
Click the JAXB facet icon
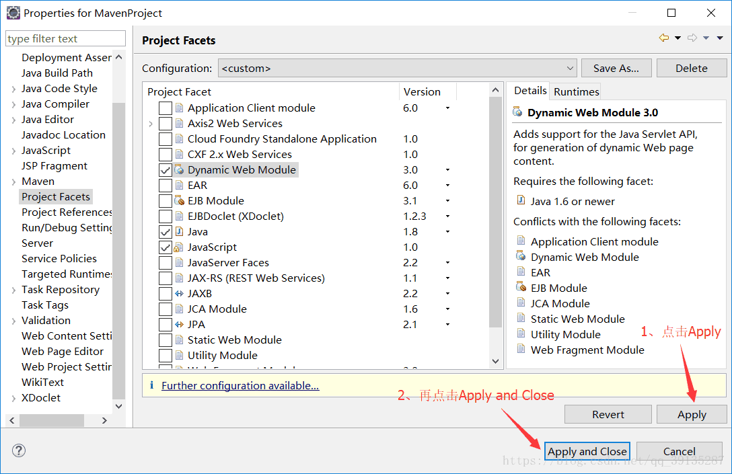[x=179, y=293]
